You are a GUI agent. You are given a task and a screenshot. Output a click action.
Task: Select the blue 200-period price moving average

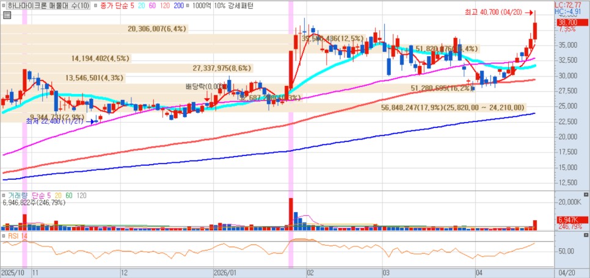tap(179, 5)
